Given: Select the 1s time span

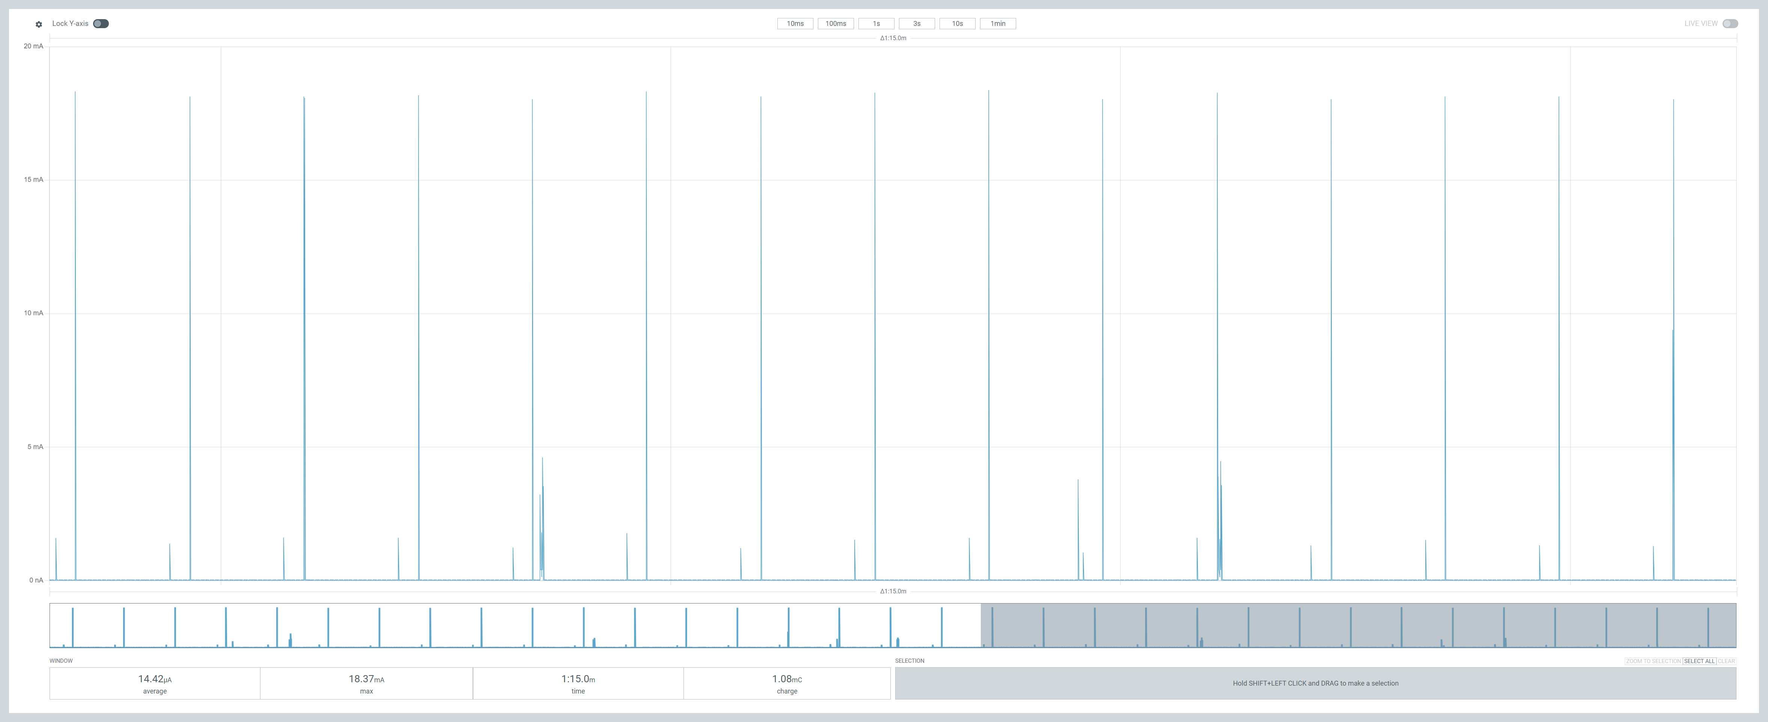Looking at the screenshot, I should click(876, 23).
